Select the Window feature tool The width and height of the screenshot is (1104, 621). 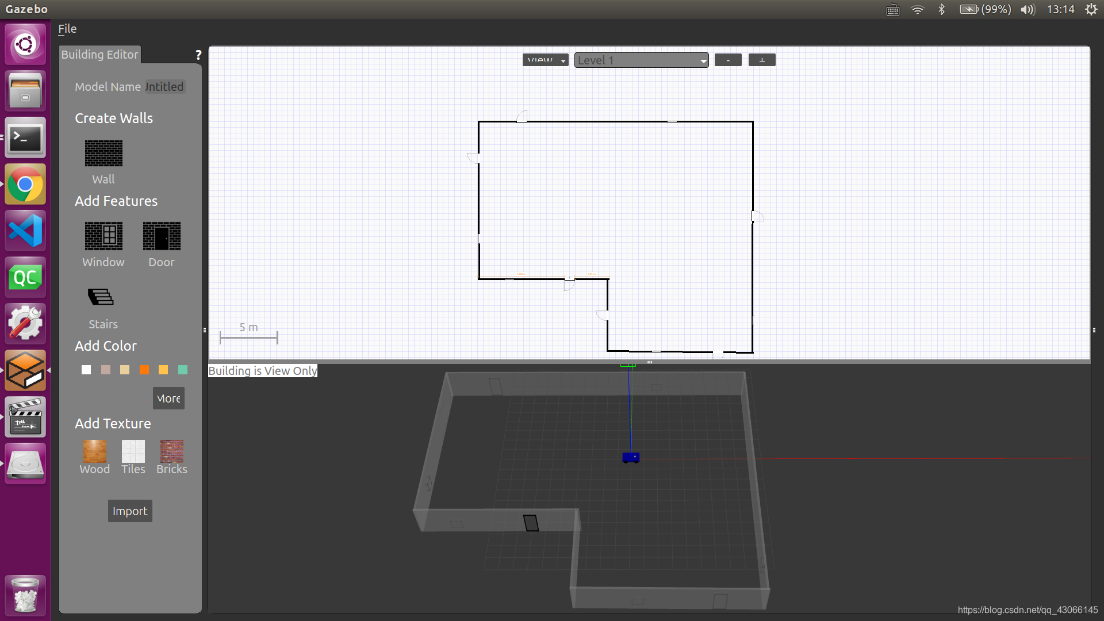click(104, 235)
